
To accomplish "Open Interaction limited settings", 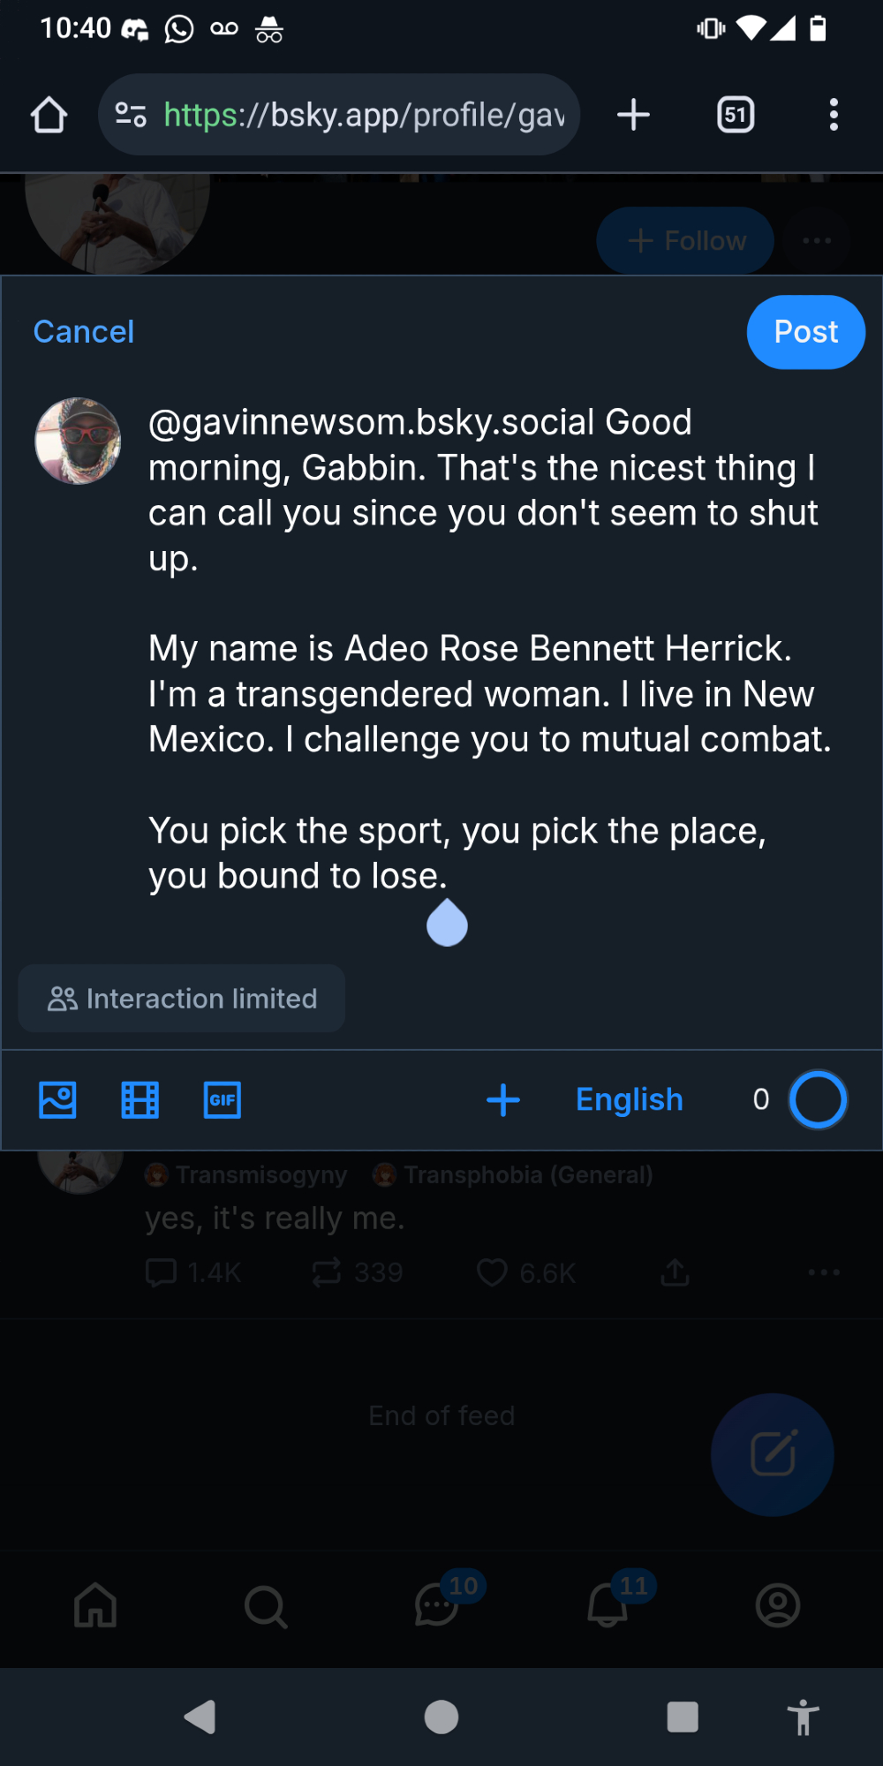I will tap(182, 999).
